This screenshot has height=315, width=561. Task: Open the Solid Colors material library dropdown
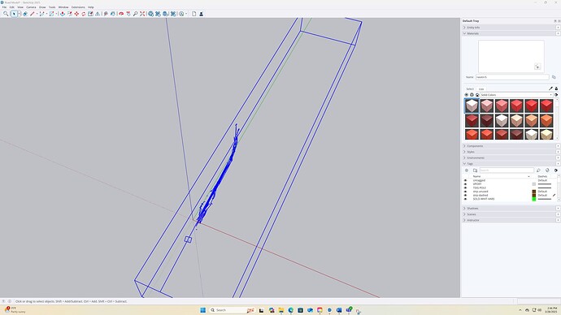tap(516, 95)
